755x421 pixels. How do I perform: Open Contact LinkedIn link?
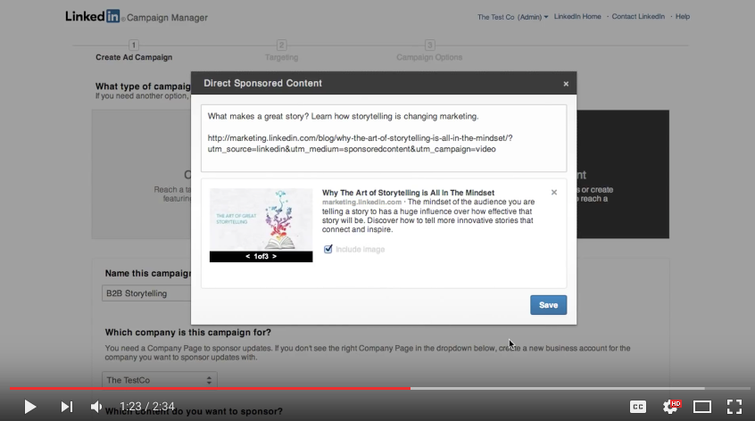pyautogui.click(x=638, y=16)
